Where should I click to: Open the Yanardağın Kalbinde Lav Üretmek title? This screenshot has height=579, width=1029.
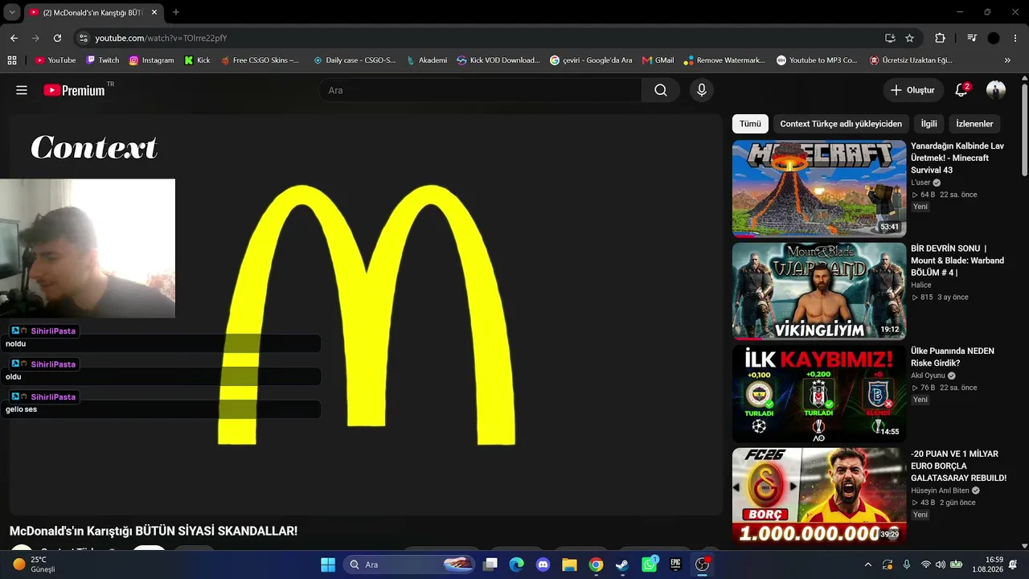click(957, 158)
